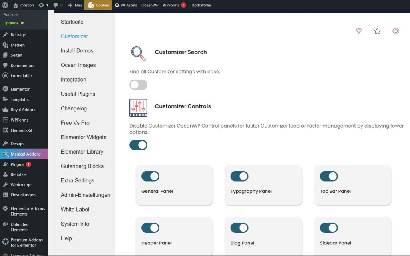Click the Customizer Search magnifier icon
410x256 pixels.
pos(138,53)
